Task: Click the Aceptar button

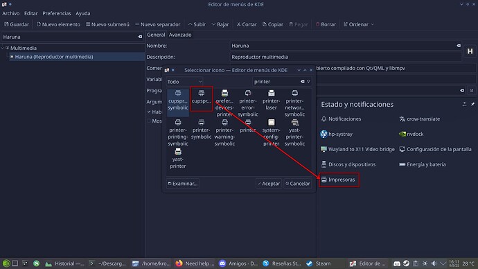Action: pos(269,184)
